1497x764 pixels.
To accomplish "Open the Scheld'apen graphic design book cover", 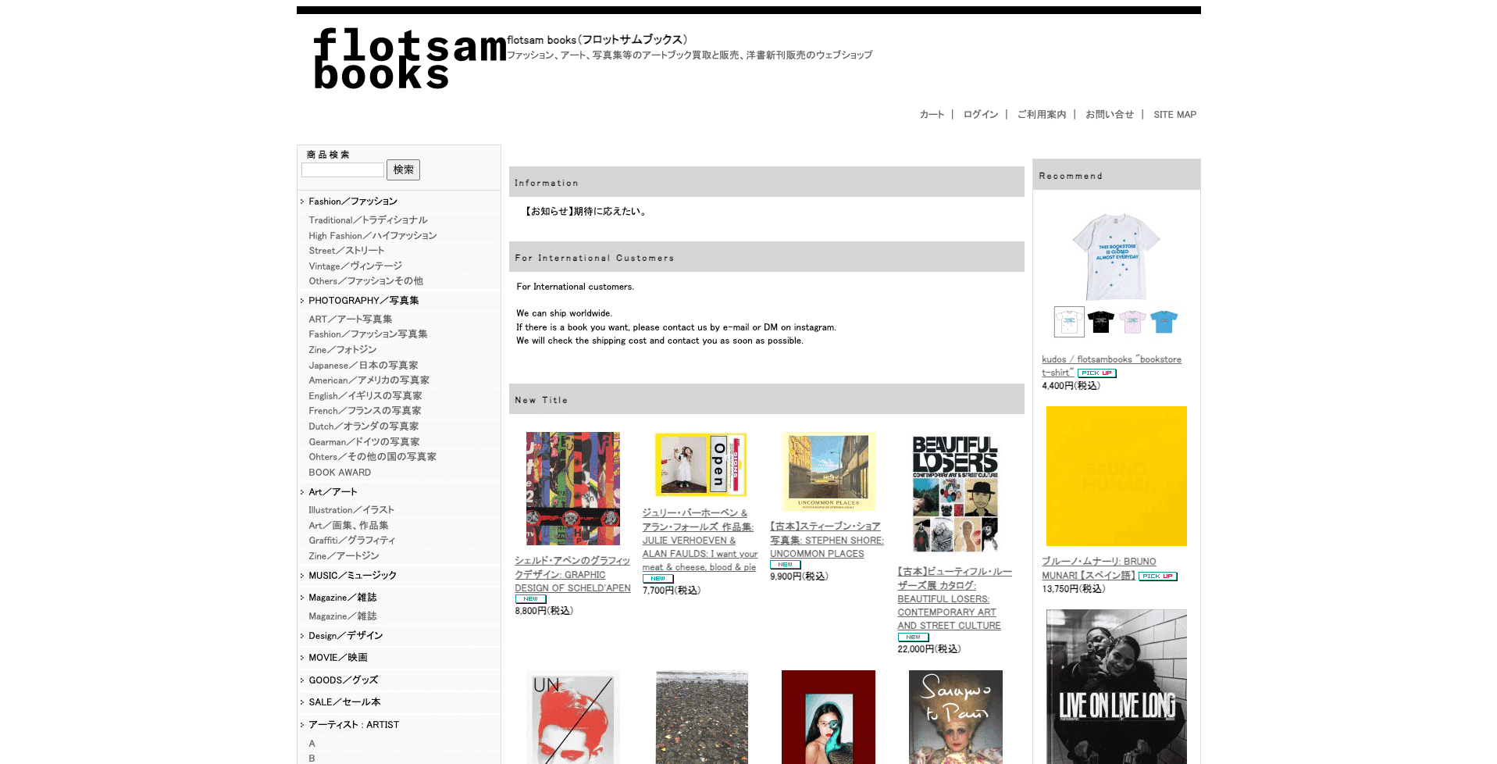I will (x=572, y=488).
